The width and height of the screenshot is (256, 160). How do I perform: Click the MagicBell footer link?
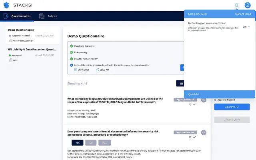(194, 94)
